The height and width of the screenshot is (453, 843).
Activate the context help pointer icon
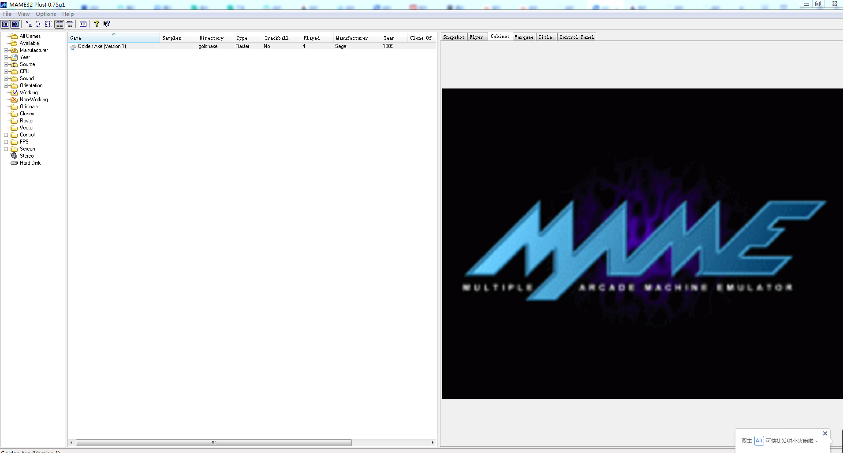107,24
